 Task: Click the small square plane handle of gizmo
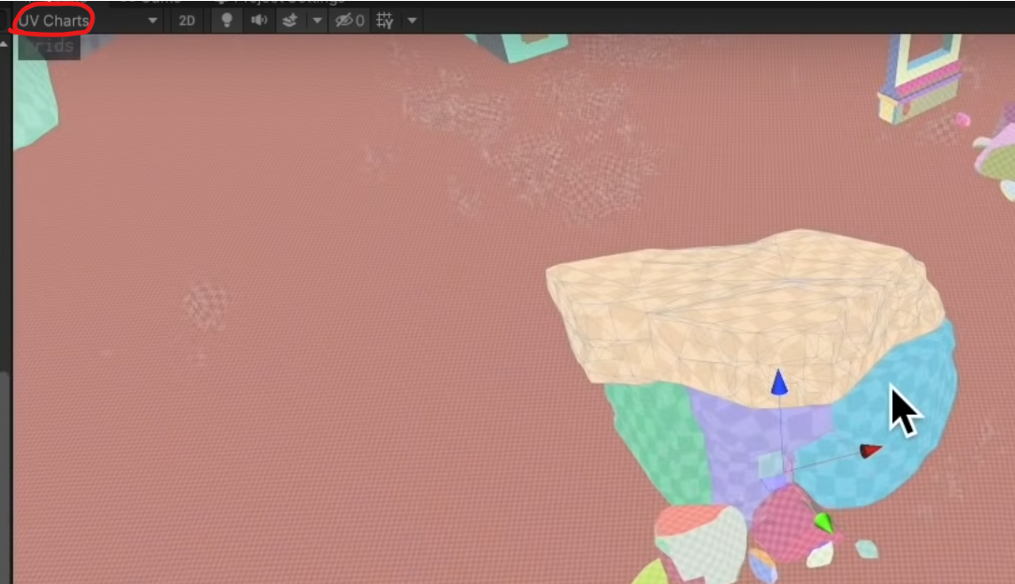[x=771, y=465]
